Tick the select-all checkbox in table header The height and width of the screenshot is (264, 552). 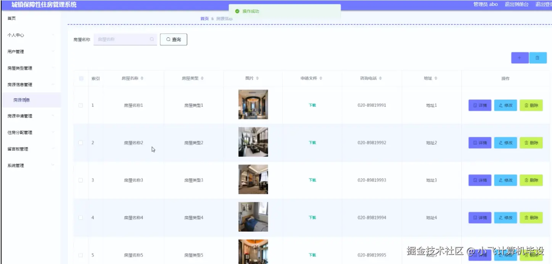point(81,79)
